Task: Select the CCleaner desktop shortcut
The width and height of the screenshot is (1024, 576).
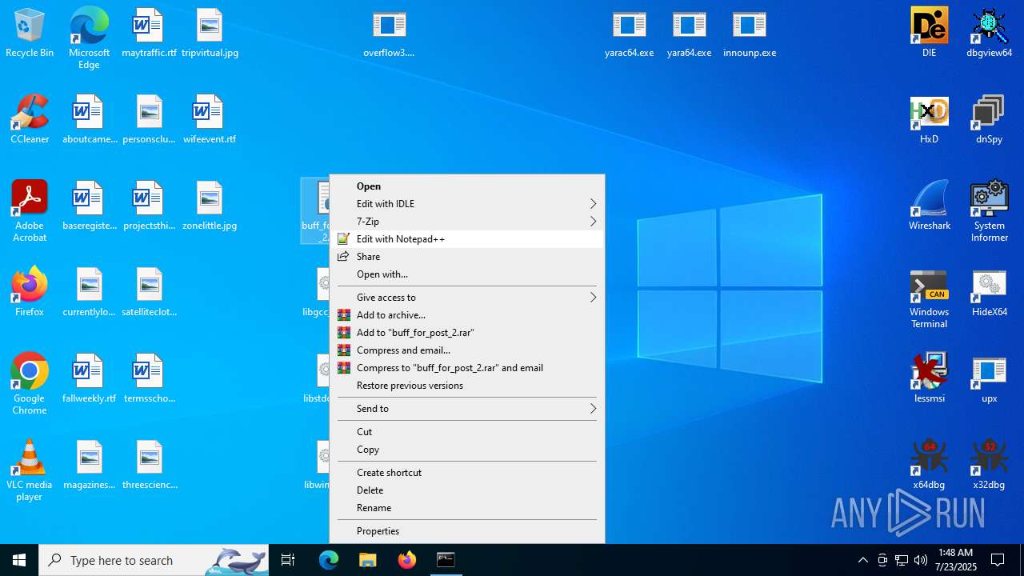Action: [30, 120]
